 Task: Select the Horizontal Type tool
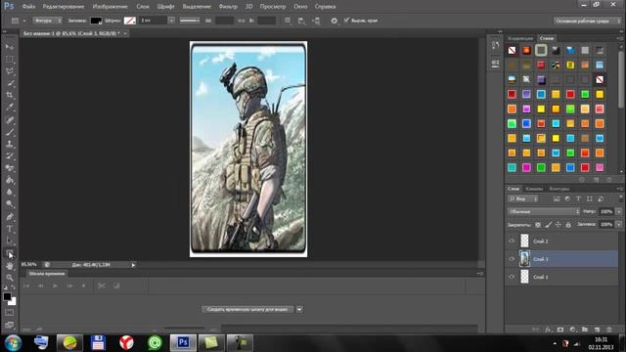[x=10, y=229]
